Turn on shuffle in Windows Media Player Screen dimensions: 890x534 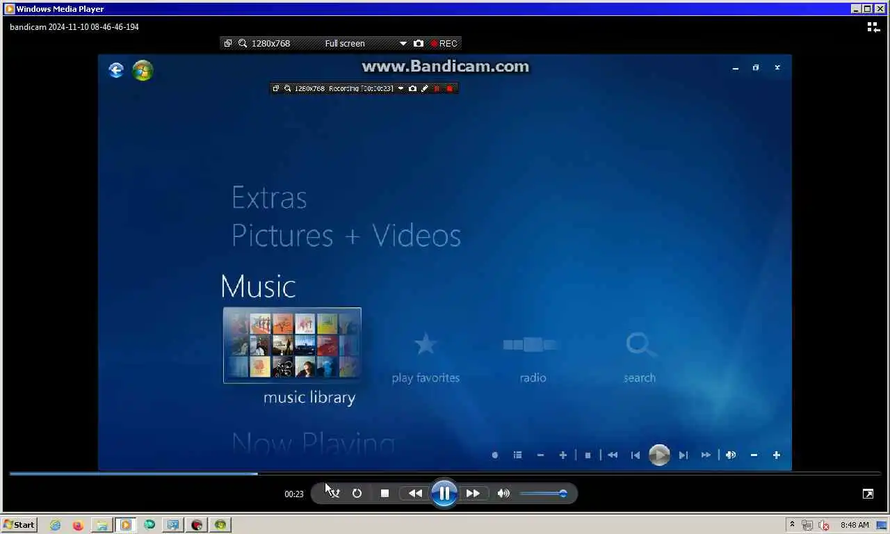(x=334, y=493)
